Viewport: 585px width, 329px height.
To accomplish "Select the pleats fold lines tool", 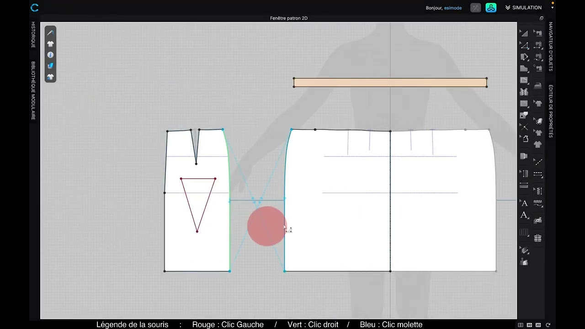I will 524,233.
